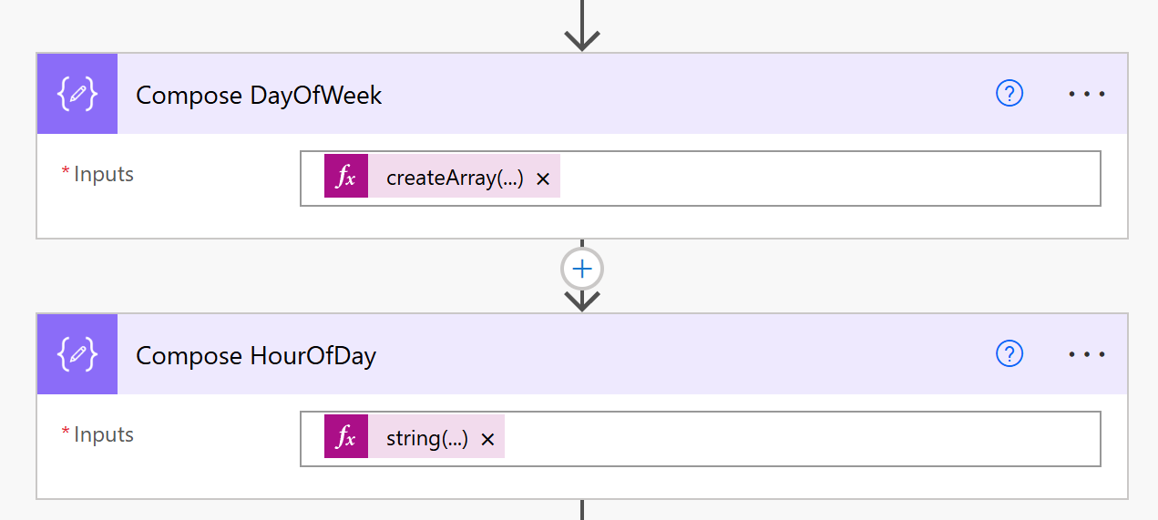The image size is (1158, 520).
Task: Open the Compose DayOfWeek ellipsis menu
Action: click(1086, 94)
